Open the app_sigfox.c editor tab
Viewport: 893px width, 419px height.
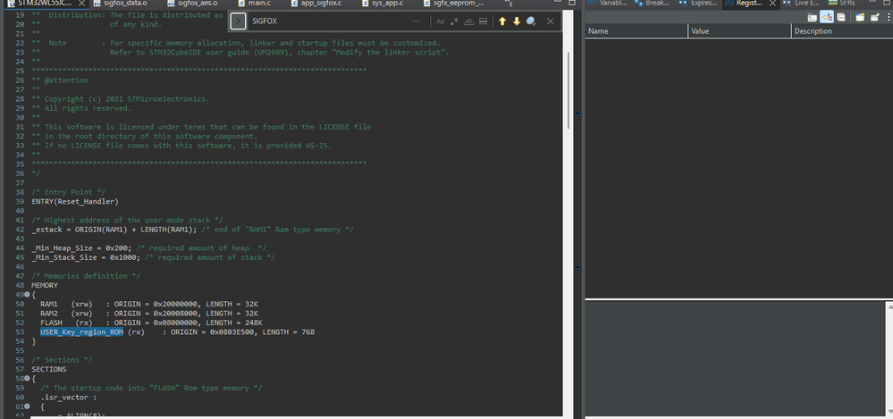[x=316, y=4]
